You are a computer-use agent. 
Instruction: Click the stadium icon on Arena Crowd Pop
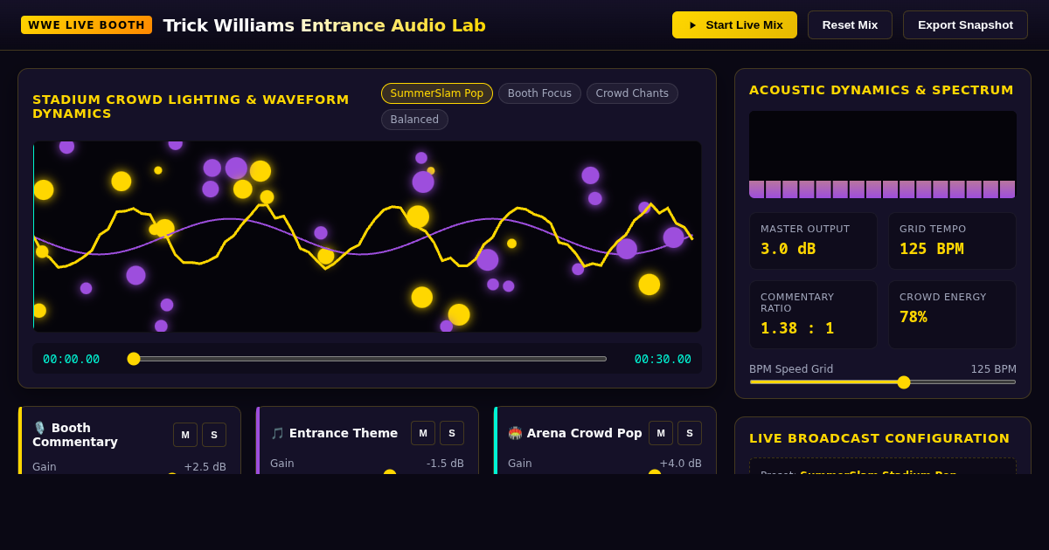515,433
